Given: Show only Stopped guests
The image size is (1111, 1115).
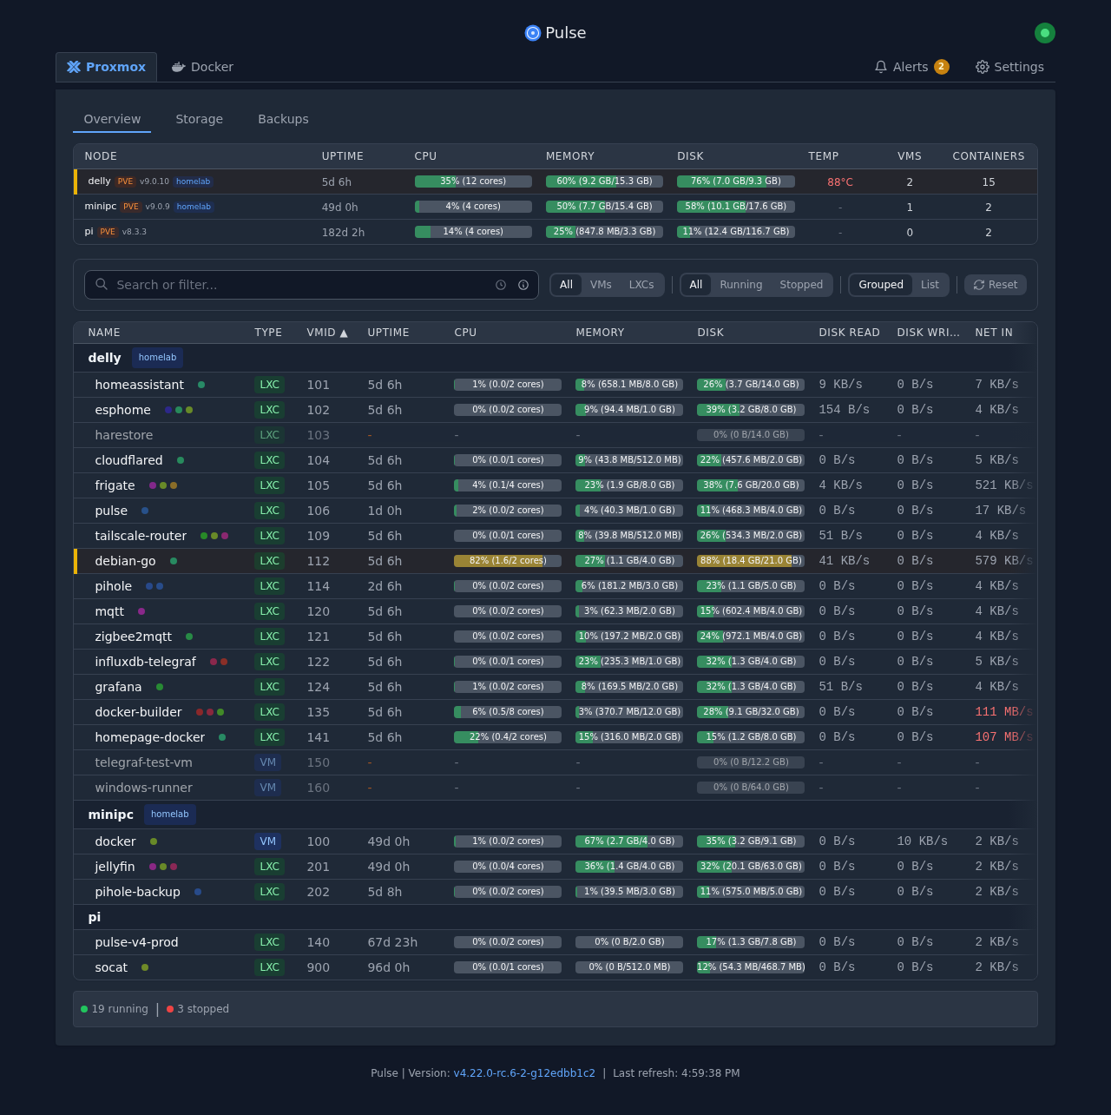Looking at the screenshot, I should tap(801, 285).
